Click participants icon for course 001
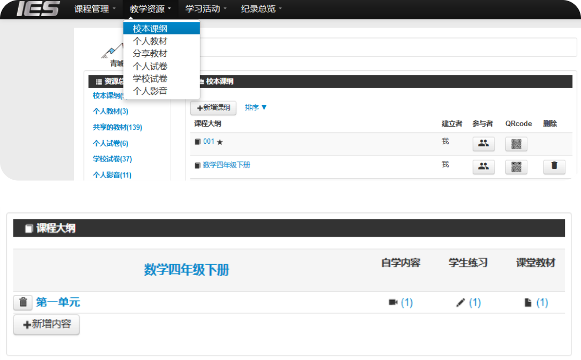 click(x=483, y=144)
